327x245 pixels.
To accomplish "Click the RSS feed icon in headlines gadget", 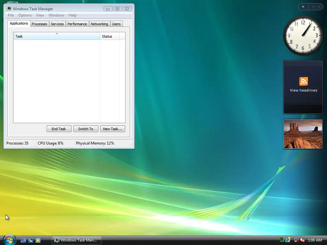I will pos(303,81).
